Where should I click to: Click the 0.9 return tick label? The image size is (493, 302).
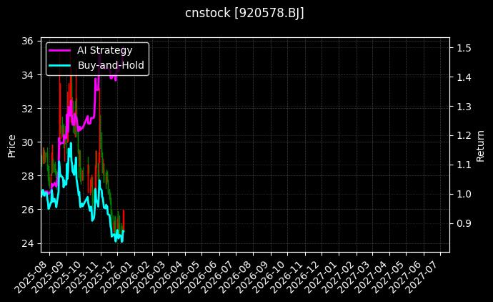click(462, 223)
